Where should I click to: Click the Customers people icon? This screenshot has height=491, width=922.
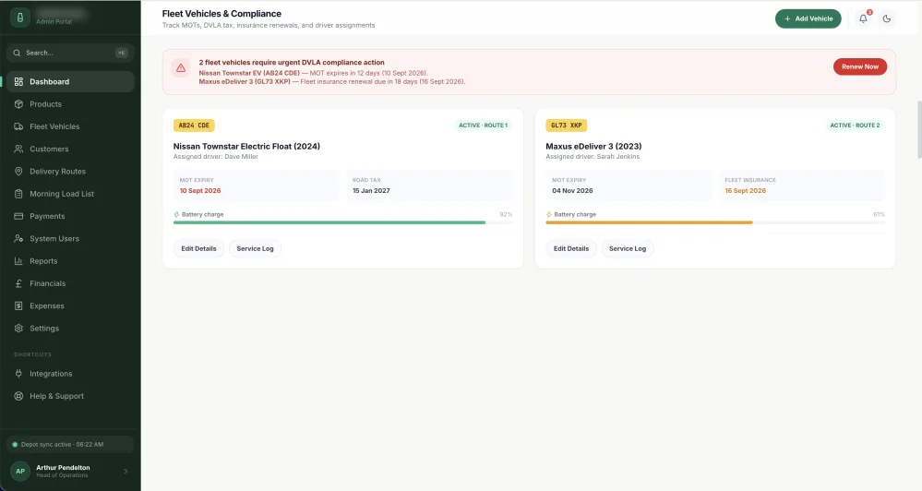click(18, 149)
